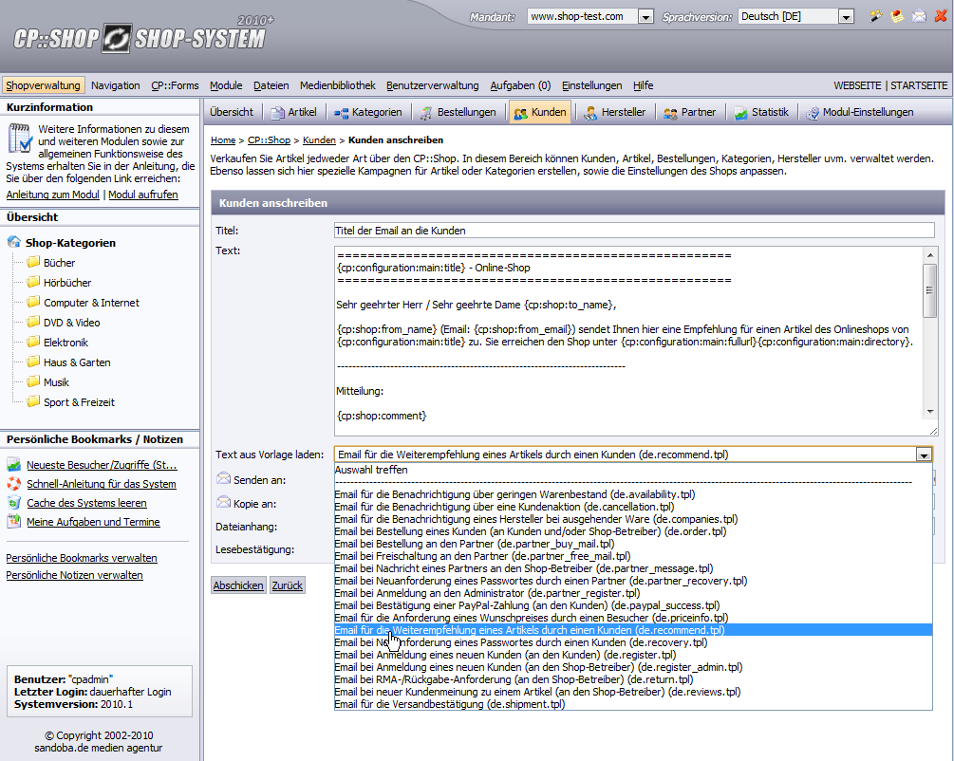The image size is (954, 761).
Task: Click the WEBSEITE link
Action: 857,85
